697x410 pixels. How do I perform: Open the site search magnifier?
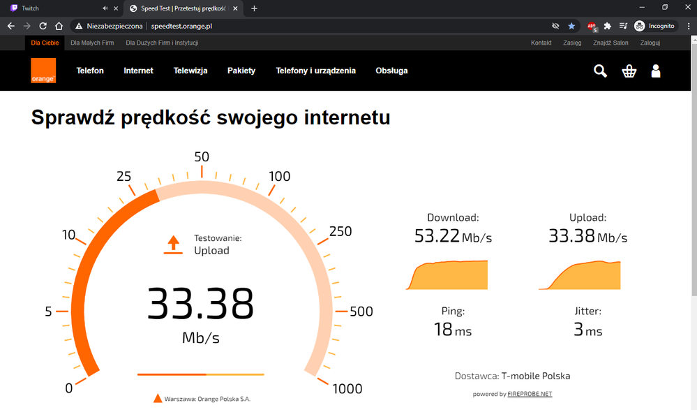coord(600,71)
